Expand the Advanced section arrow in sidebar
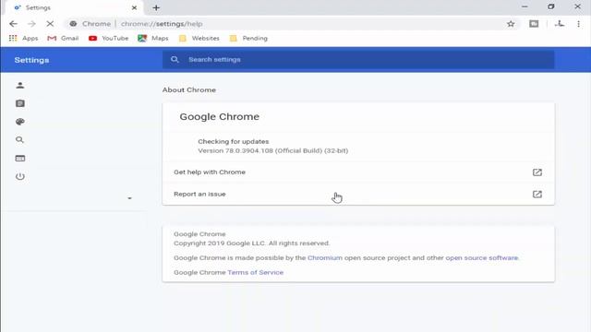This screenshot has width=591, height=332. pyautogui.click(x=129, y=198)
